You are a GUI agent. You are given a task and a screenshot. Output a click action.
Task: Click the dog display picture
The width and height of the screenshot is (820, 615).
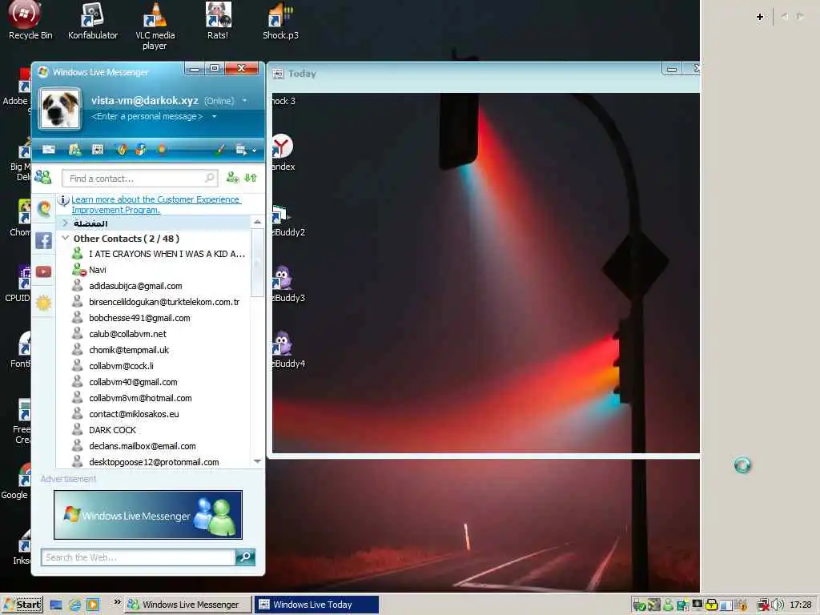pos(60,109)
